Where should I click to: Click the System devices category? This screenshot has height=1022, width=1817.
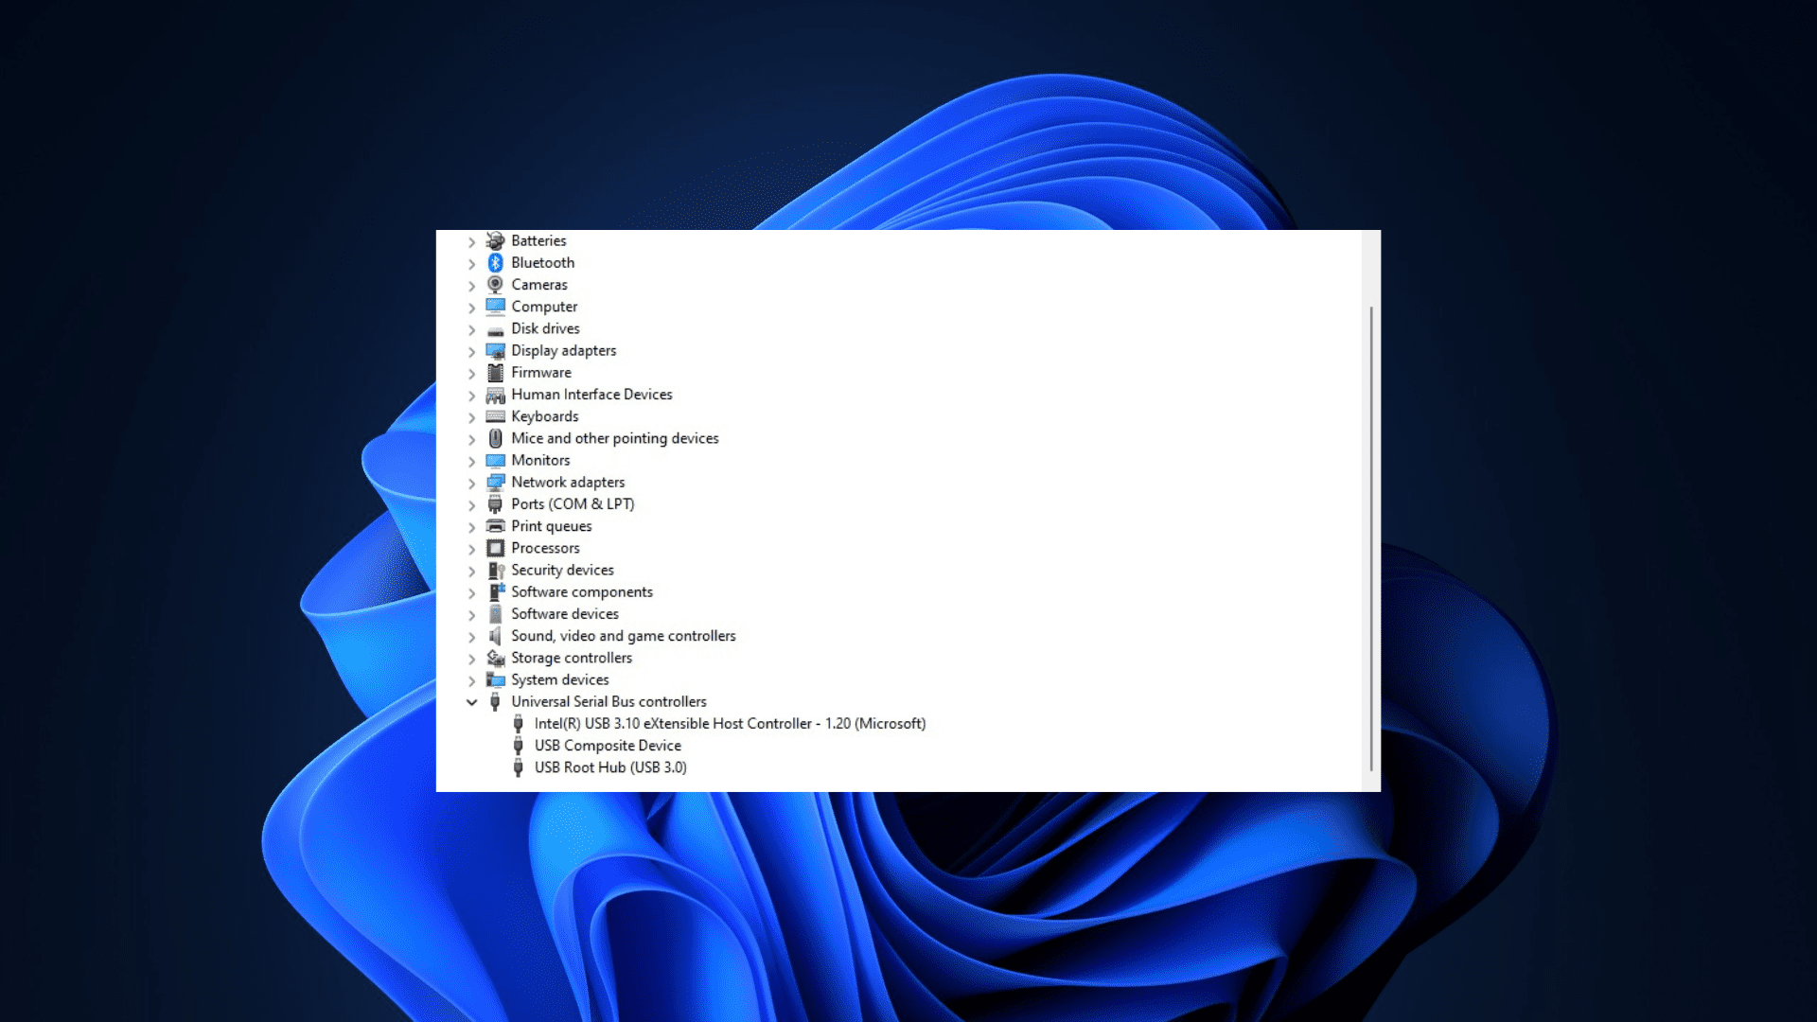(x=559, y=678)
